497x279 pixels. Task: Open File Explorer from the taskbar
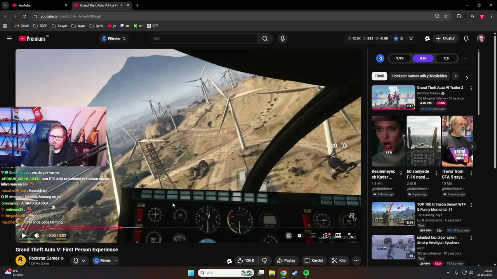(272, 273)
